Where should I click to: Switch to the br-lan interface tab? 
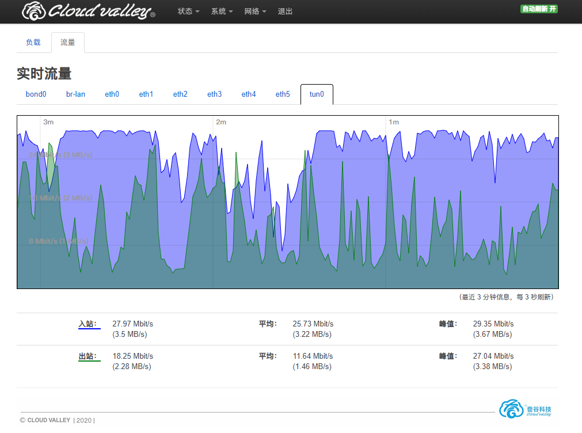pyautogui.click(x=75, y=94)
